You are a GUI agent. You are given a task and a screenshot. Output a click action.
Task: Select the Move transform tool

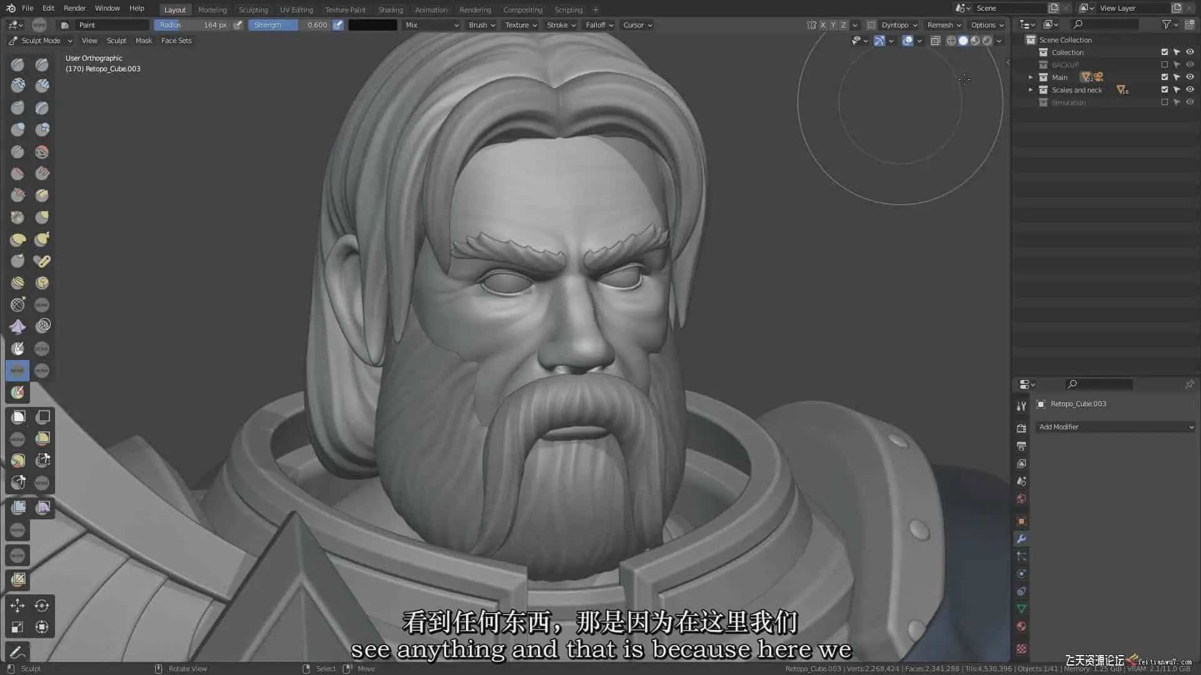pos(18,605)
